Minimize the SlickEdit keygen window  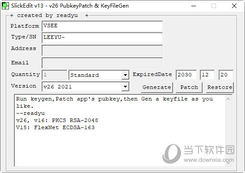click(194, 6)
